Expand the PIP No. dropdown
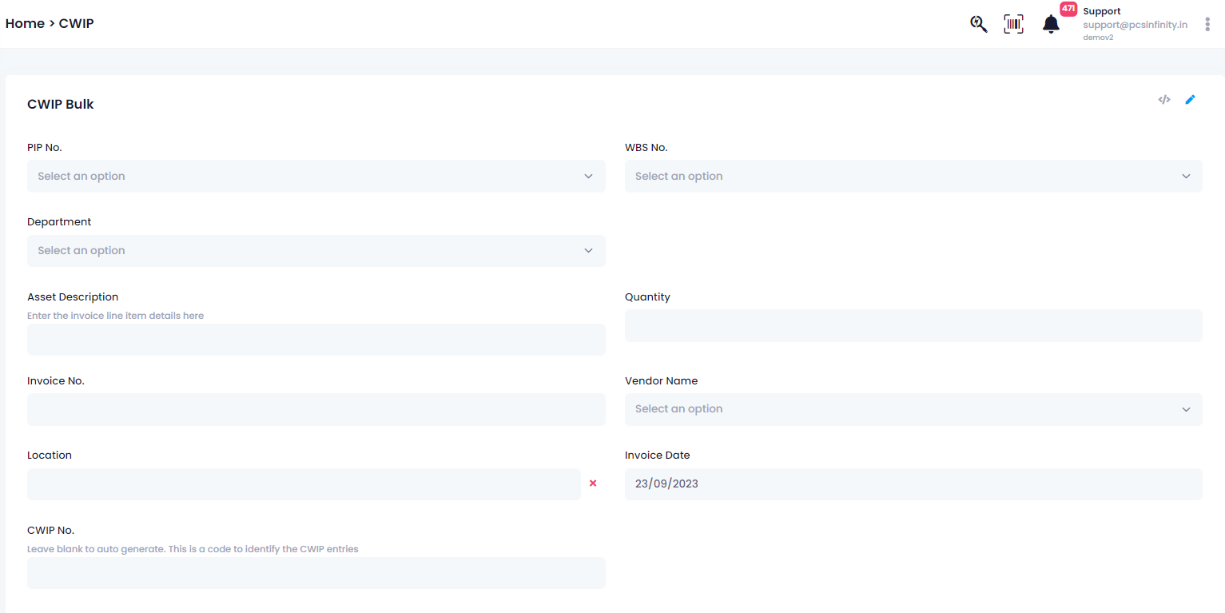 click(316, 176)
